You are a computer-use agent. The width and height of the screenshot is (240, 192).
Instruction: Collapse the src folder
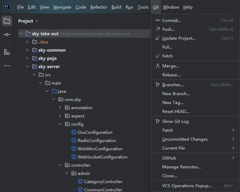tap(34, 75)
